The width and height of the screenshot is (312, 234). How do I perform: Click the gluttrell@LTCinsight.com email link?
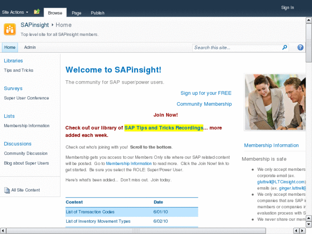tap(281, 182)
